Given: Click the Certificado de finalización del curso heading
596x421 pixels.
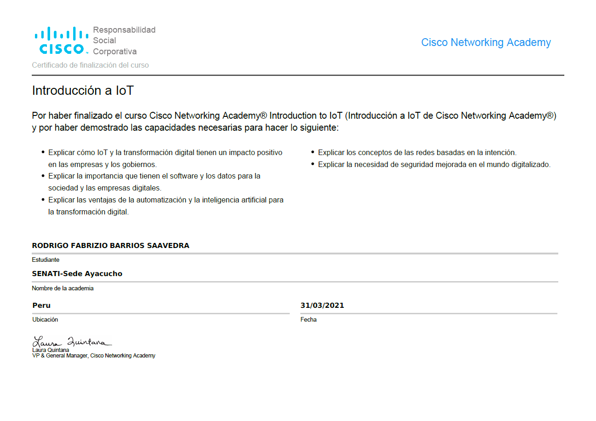Looking at the screenshot, I should 90,65.
